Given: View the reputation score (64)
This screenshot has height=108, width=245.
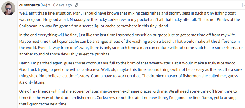Looking at the screenshot, I should pyautogui.click(x=44, y=5).
